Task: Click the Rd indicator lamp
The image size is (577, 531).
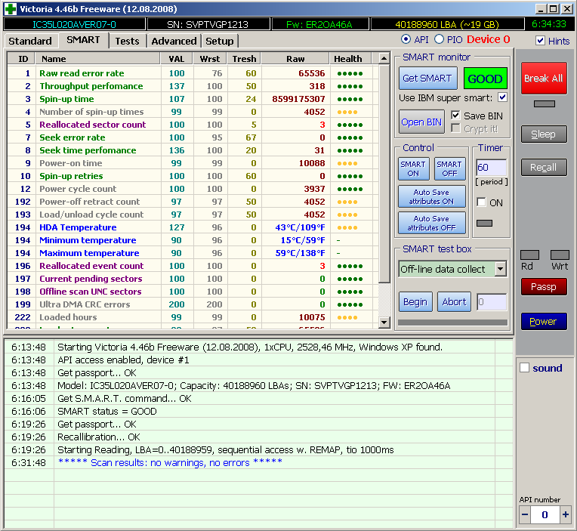Action: click(x=530, y=255)
